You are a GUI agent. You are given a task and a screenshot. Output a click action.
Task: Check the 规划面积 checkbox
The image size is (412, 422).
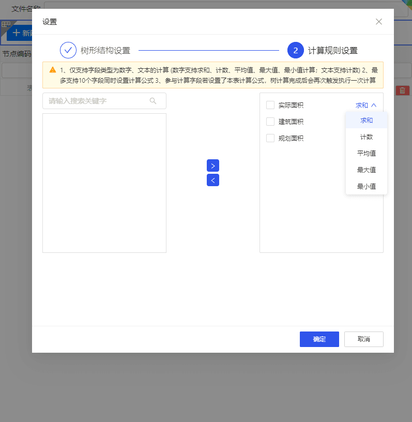pyautogui.click(x=270, y=138)
